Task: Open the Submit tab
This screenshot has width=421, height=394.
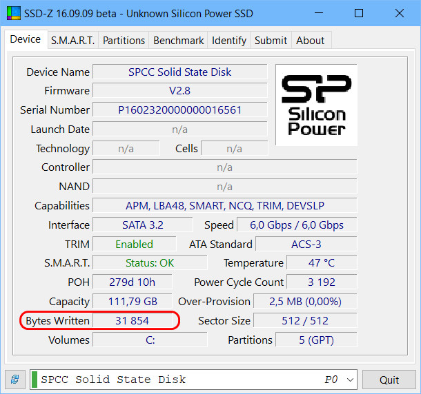Action: [x=271, y=41]
